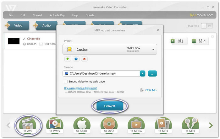Remove Cinderella from the list
The width and height of the screenshot is (220, 139).
(212, 37)
